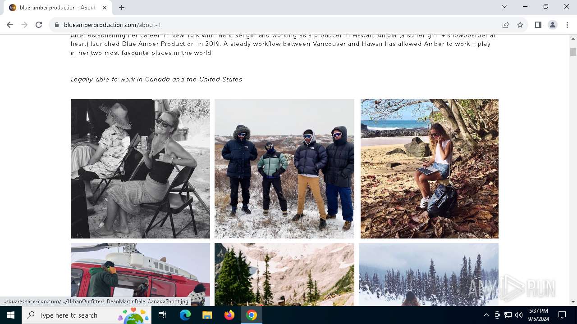577x324 pixels.
Task: Open photo of four people in puffer jackets
Action: click(x=284, y=169)
